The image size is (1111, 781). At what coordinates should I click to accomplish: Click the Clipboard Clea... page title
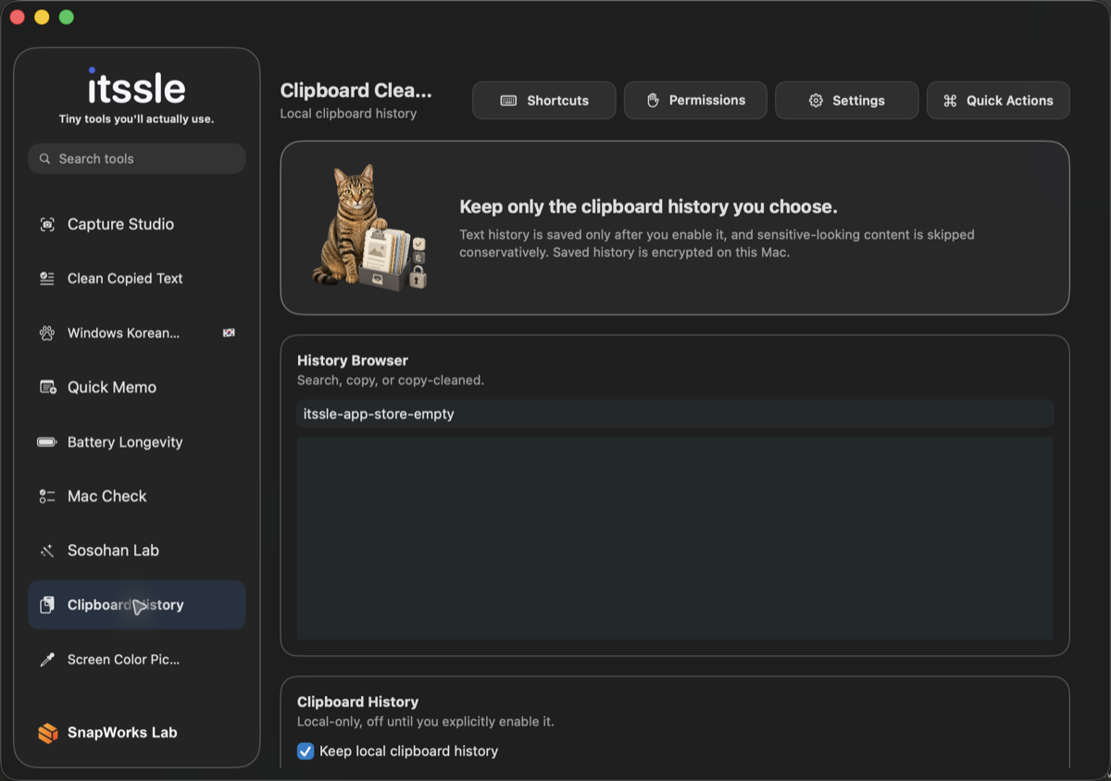[x=356, y=91]
